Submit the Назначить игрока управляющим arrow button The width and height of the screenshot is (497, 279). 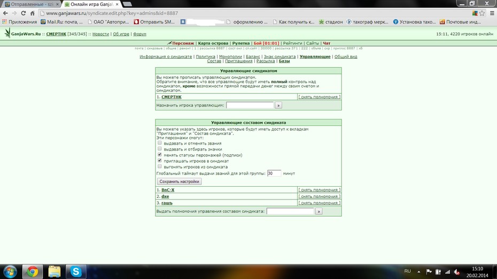tap(278, 105)
